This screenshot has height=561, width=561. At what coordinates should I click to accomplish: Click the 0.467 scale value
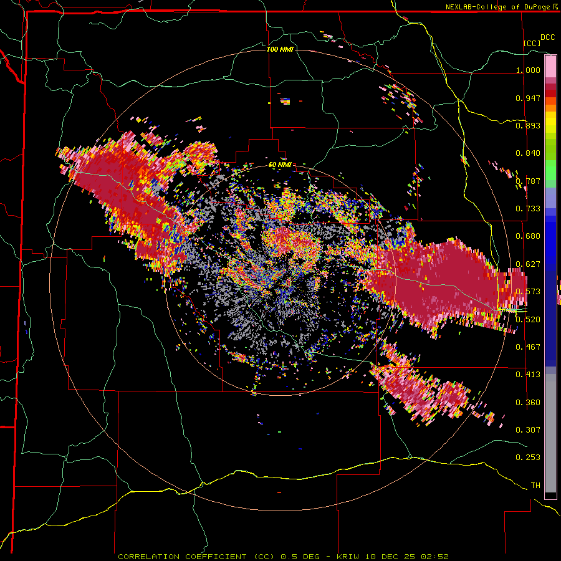pos(528,347)
